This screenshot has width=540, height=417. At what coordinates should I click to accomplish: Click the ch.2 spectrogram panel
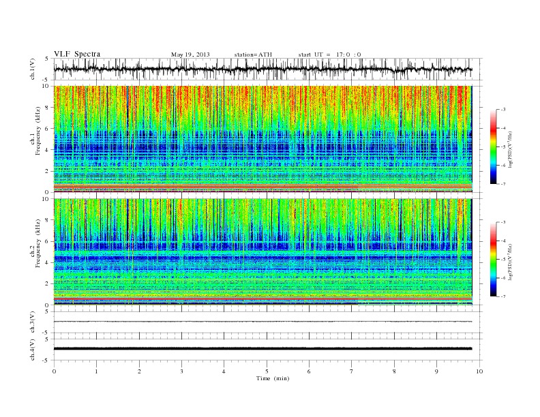(x=263, y=252)
